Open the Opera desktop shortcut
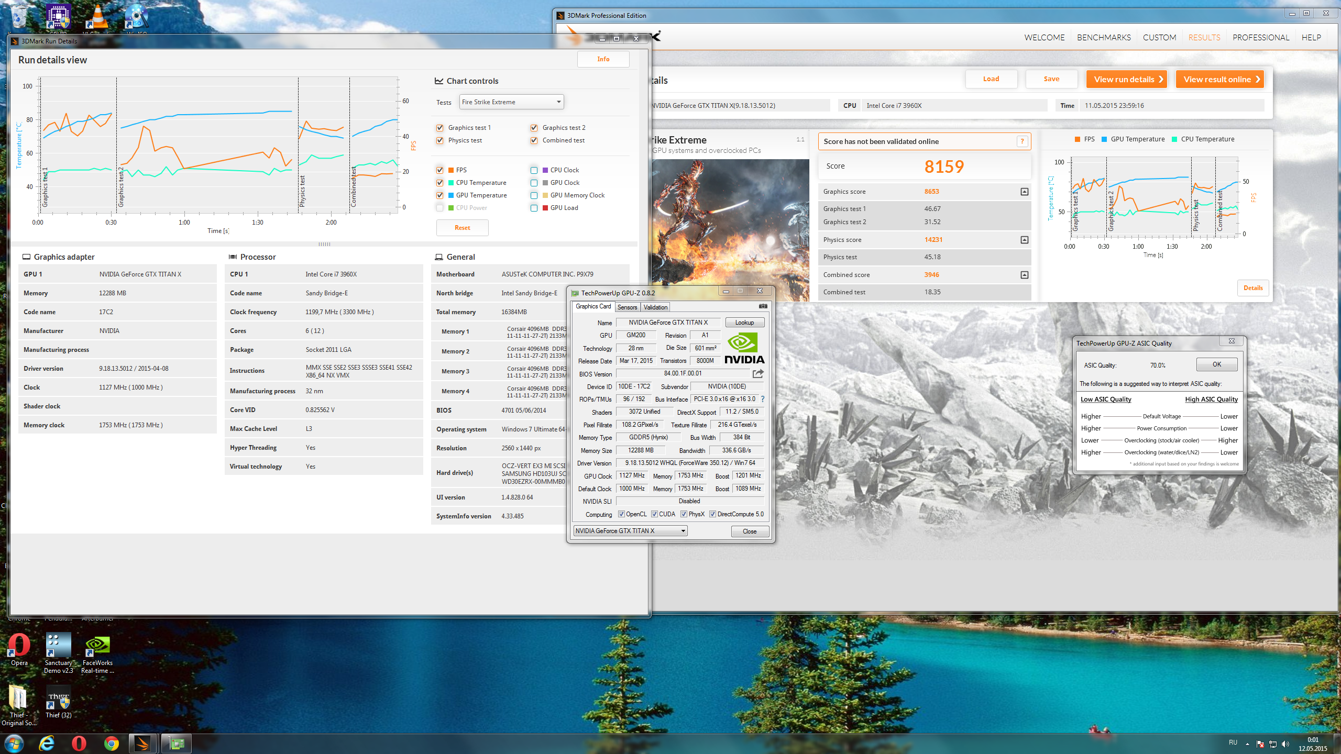 19,646
